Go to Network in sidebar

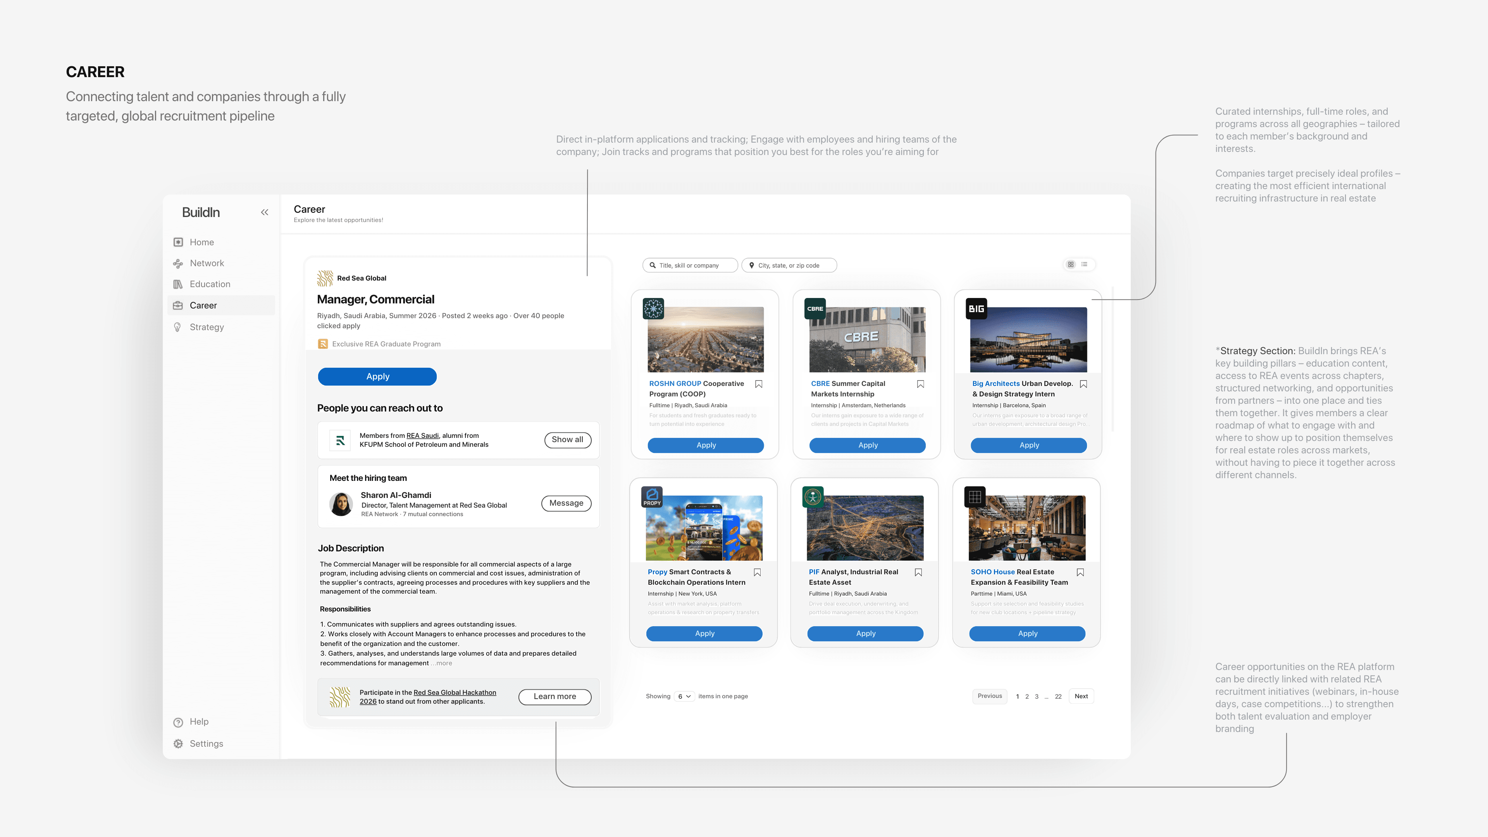pyautogui.click(x=206, y=263)
